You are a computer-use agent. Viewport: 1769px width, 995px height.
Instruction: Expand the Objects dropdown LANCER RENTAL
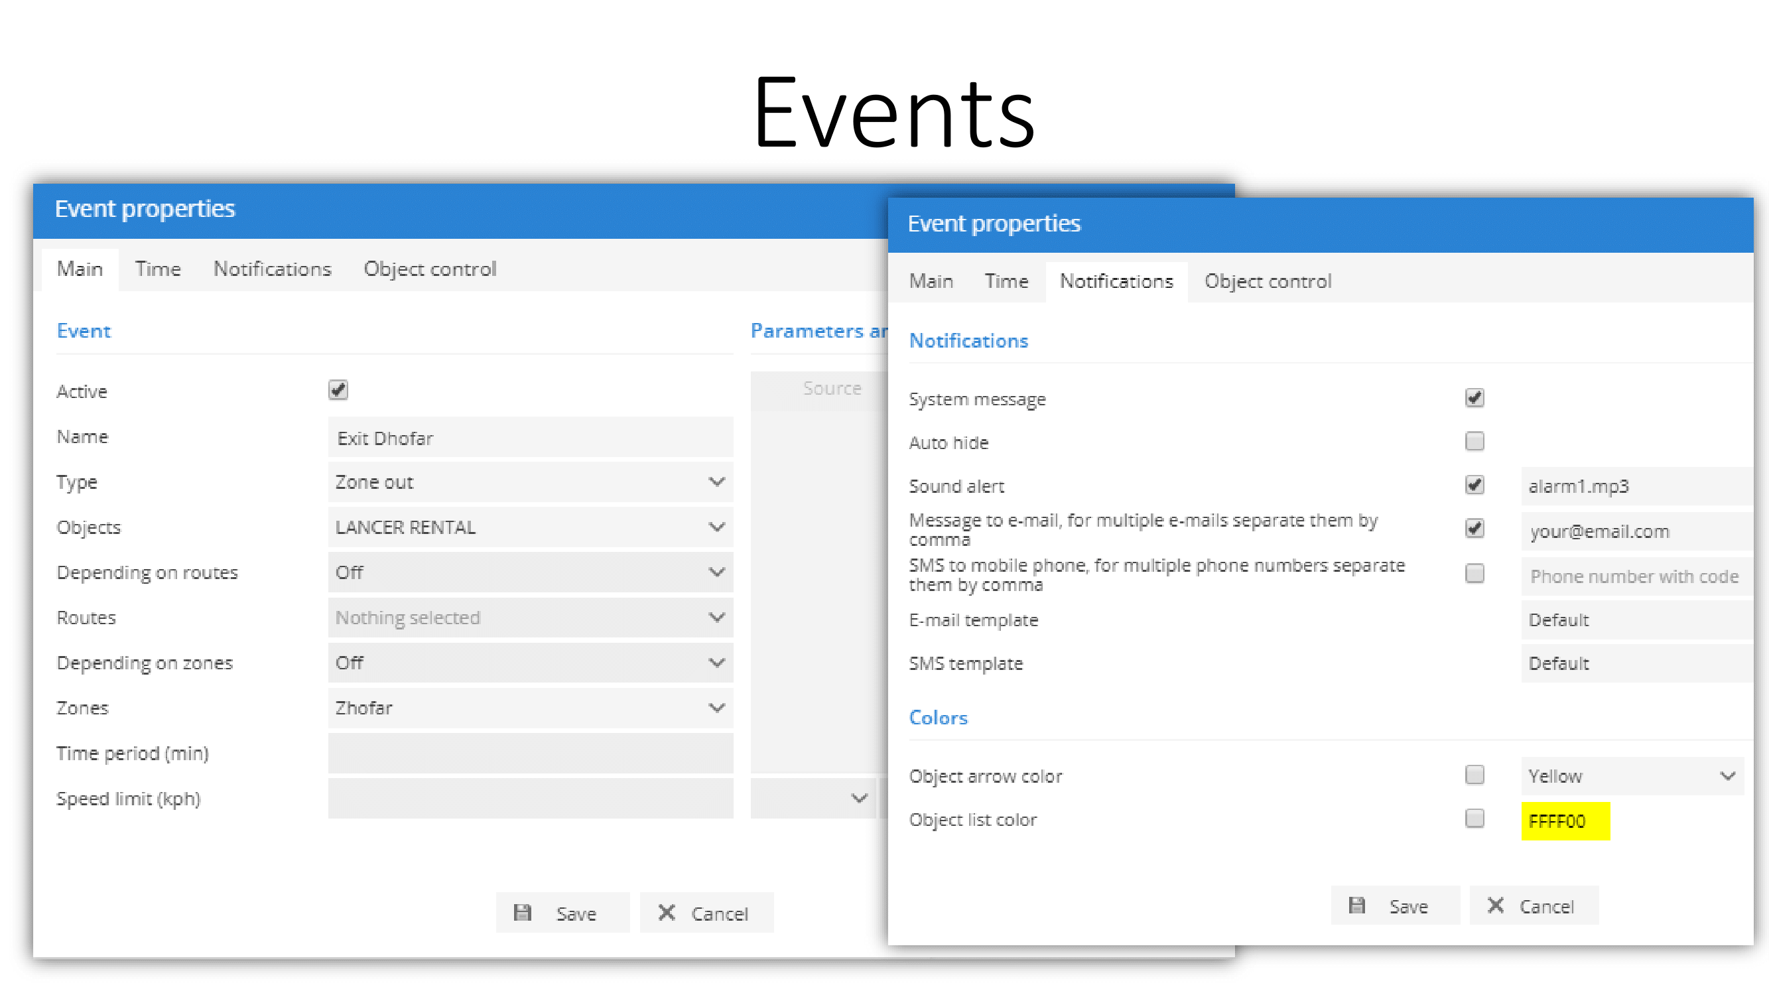click(530, 527)
